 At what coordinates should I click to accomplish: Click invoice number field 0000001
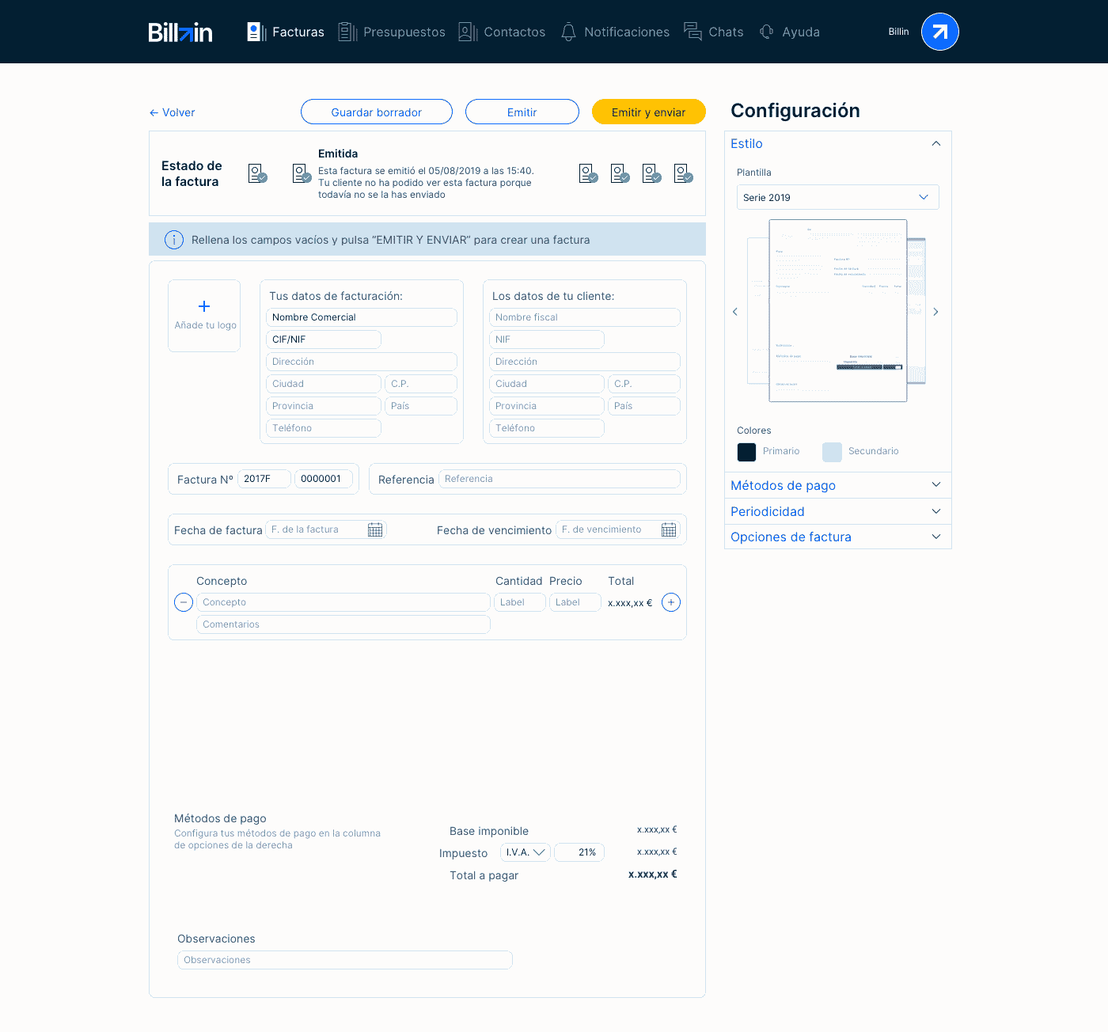[324, 479]
